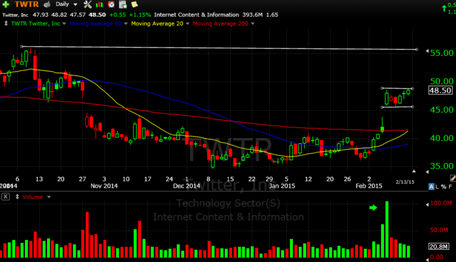Click the 'Feb 2015' month label
The image size is (456, 262).
pyautogui.click(x=369, y=186)
